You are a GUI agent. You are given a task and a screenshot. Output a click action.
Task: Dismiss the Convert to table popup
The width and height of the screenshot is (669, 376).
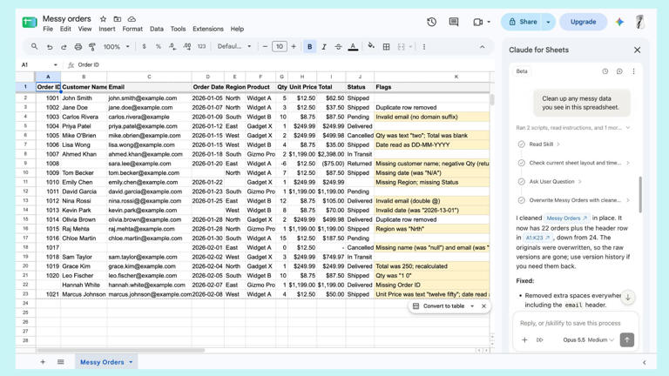(483, 306)
